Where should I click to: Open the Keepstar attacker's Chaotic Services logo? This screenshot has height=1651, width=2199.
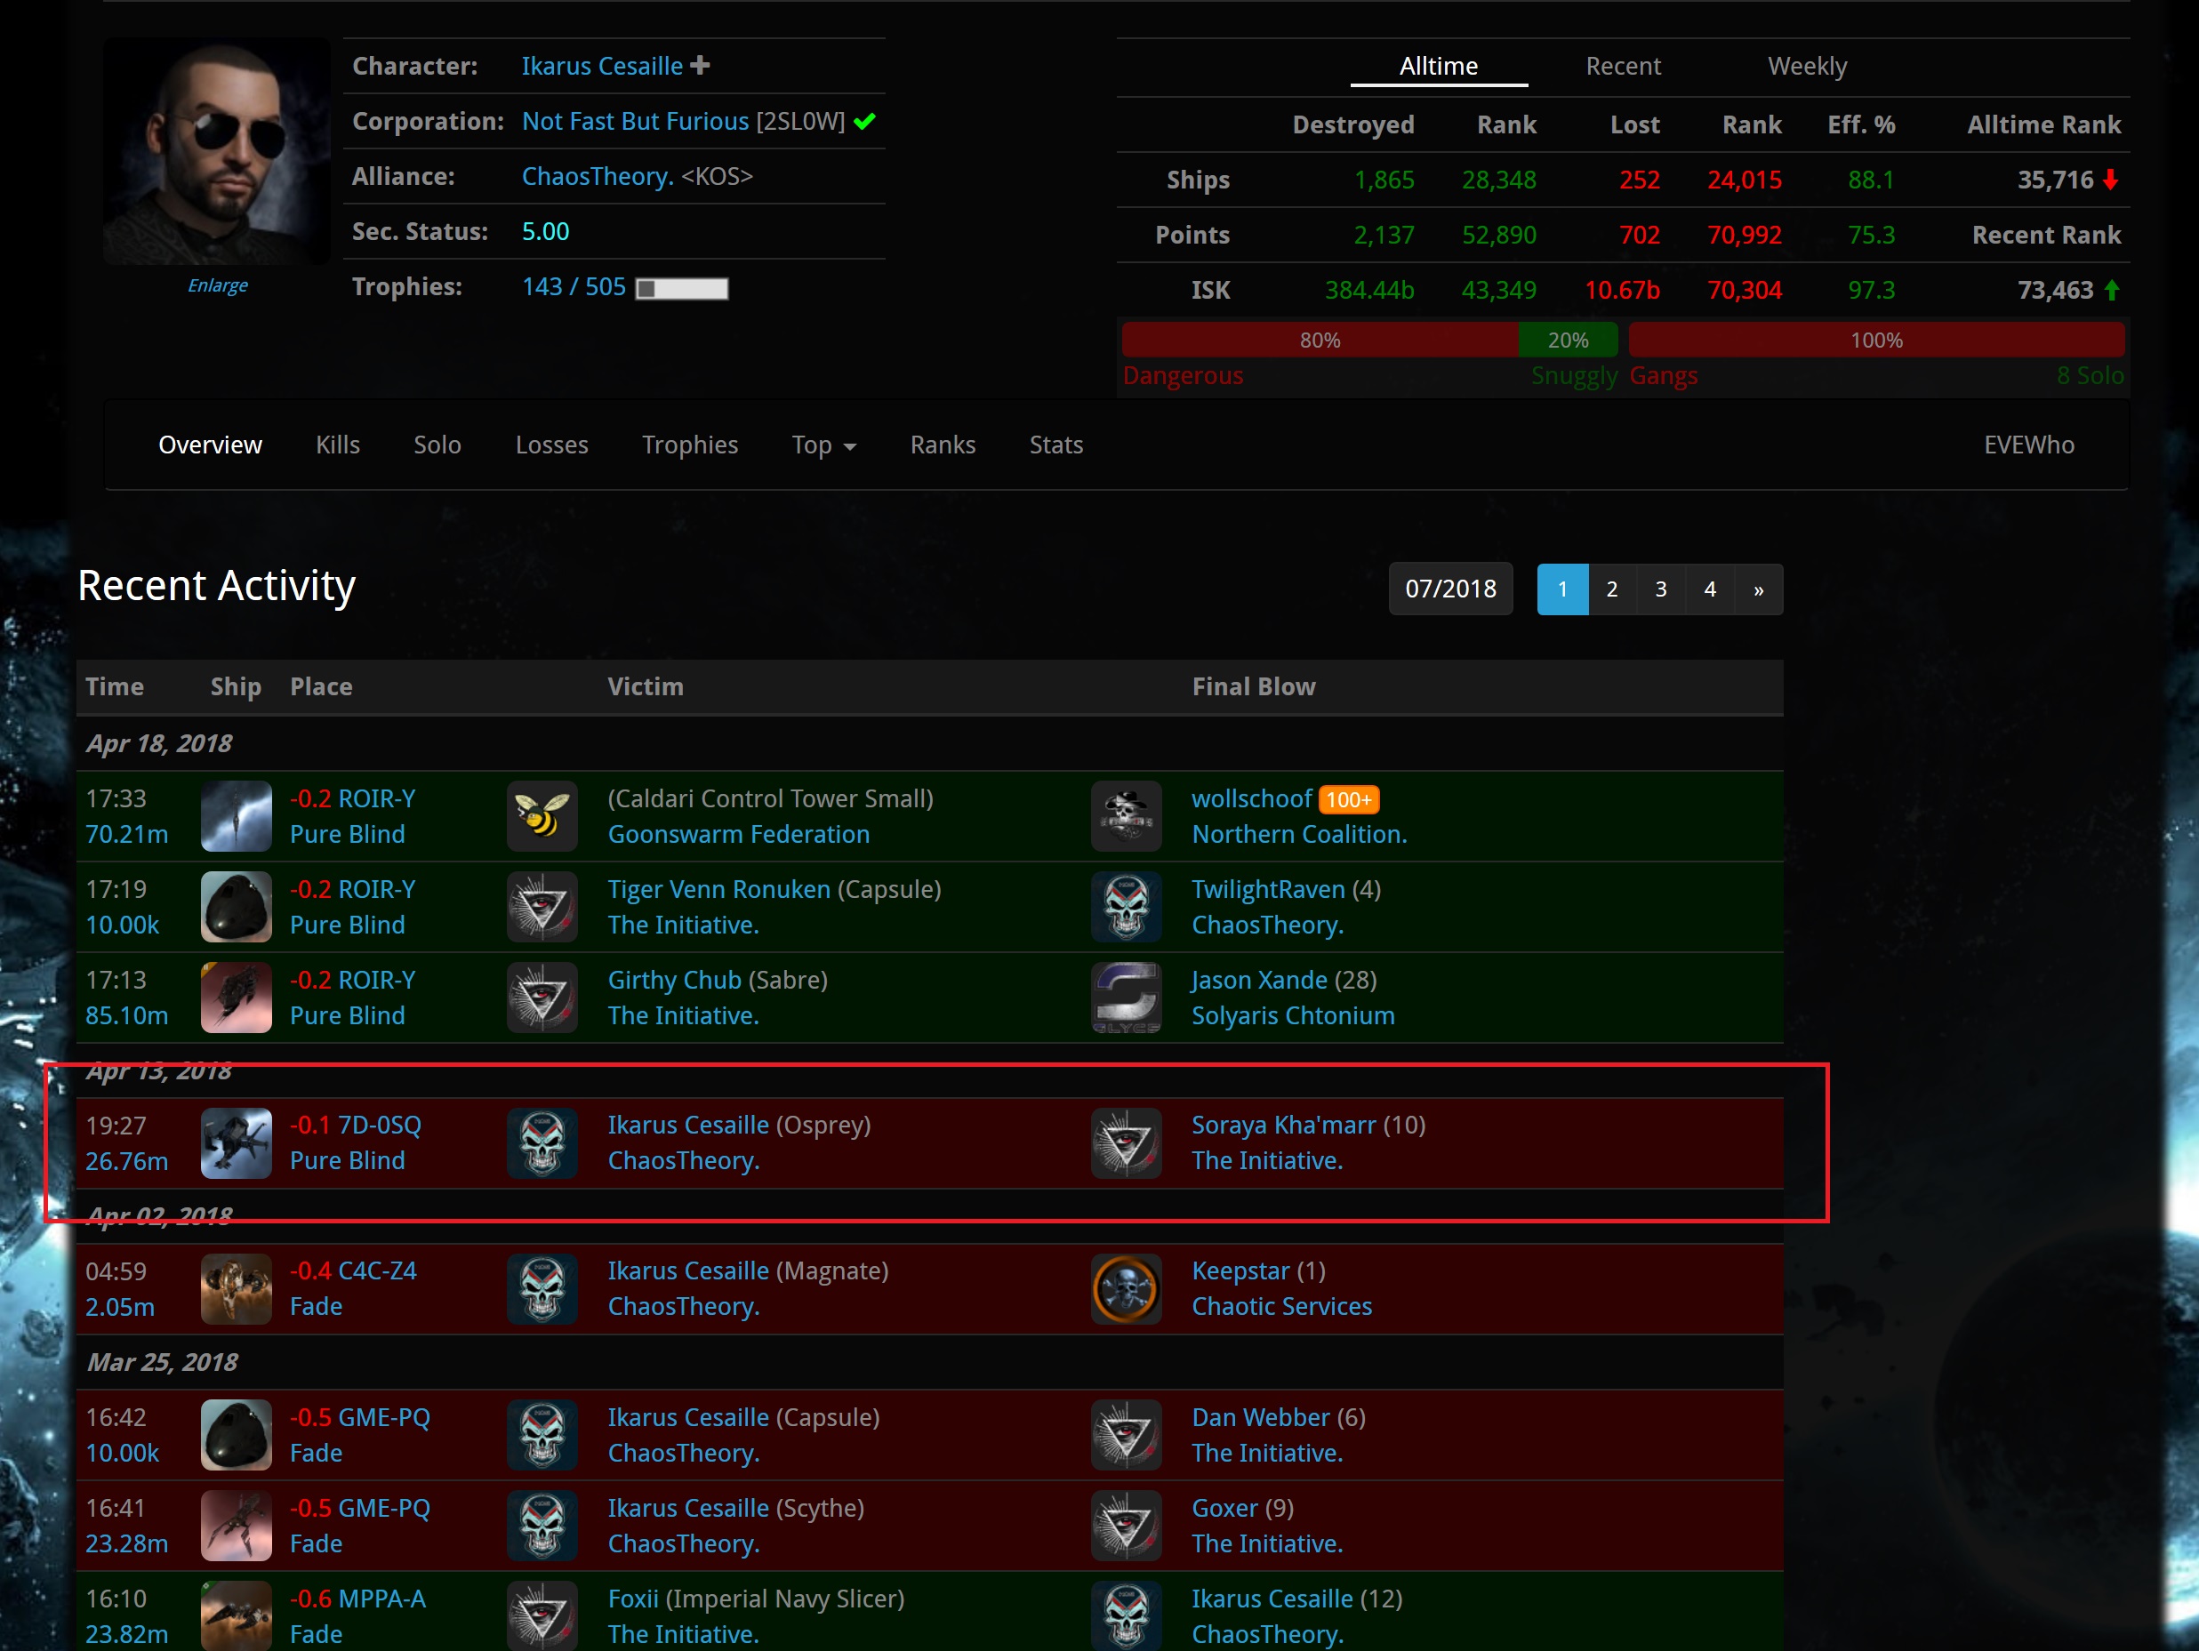(1127, 1289)
